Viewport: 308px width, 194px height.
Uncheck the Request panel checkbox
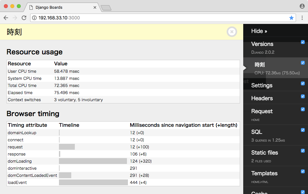pos(303,109)
